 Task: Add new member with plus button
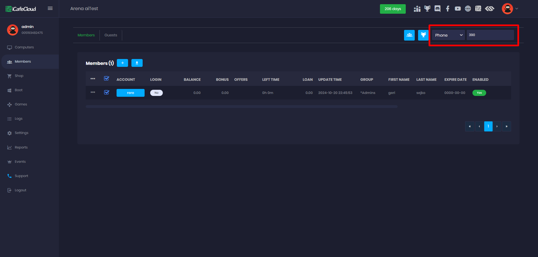[122, 63]
